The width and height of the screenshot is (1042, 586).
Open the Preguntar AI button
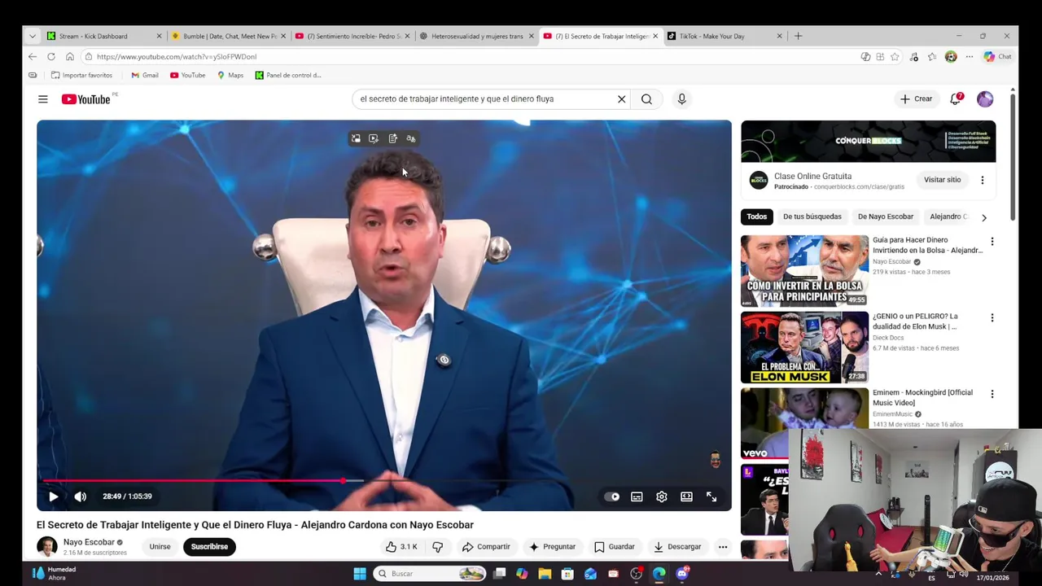coord(552,547)
